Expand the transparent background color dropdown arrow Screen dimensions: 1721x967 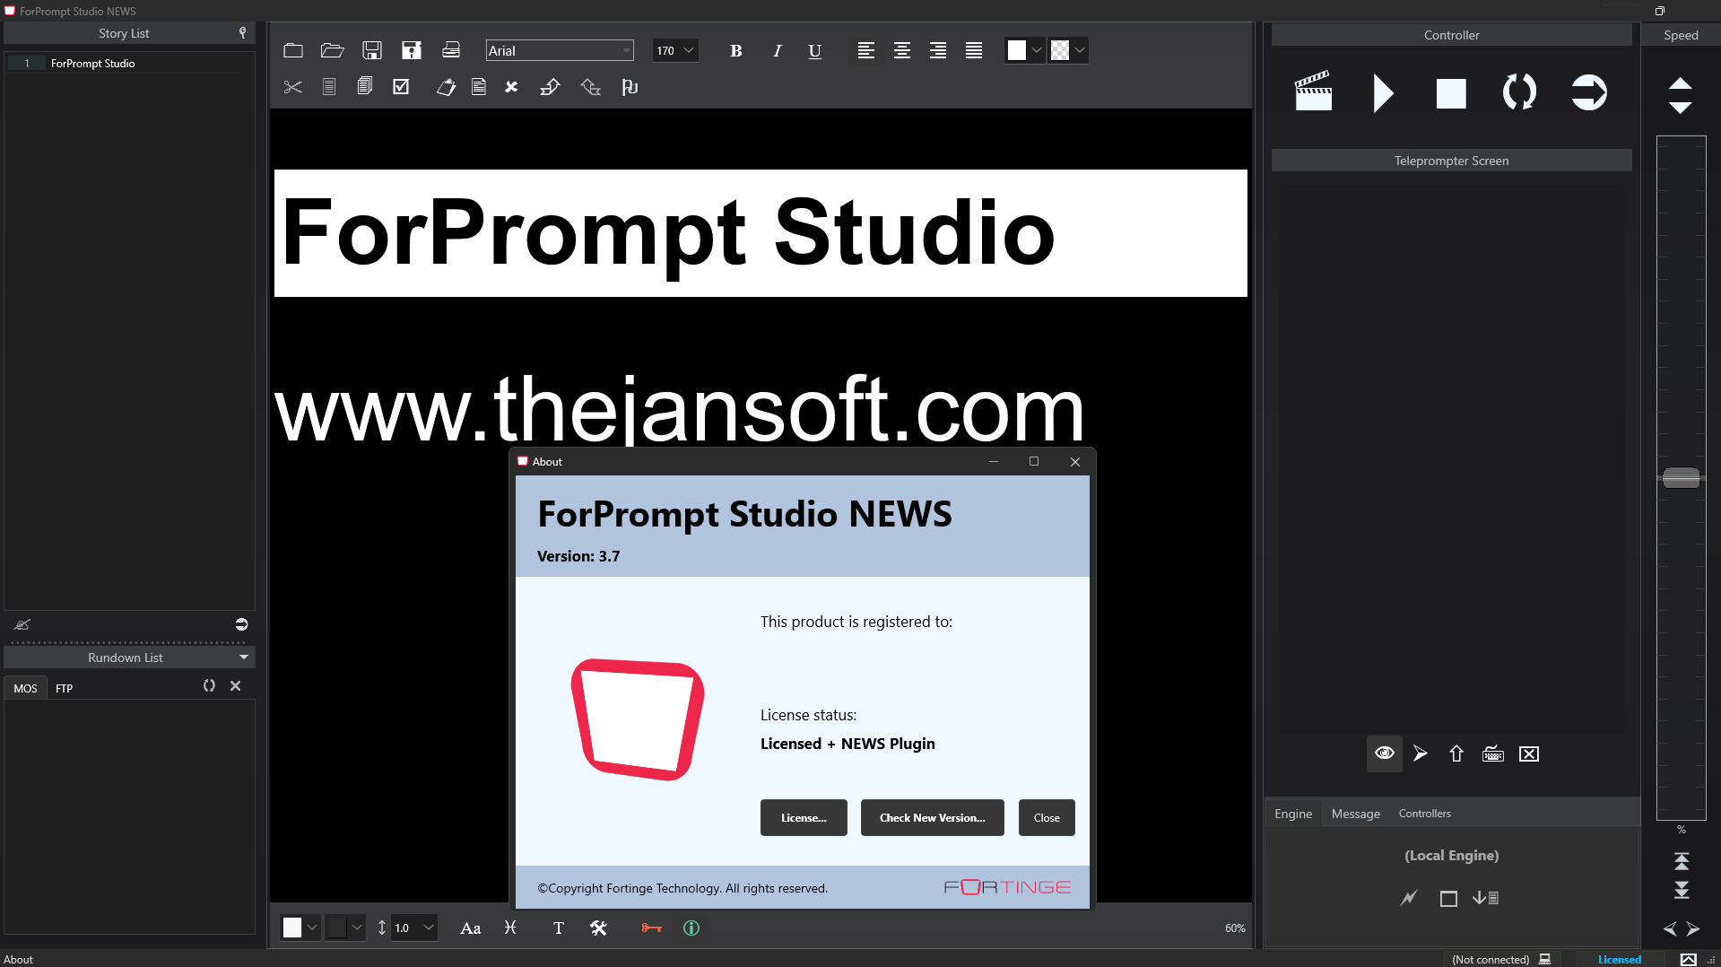[x=1080, y=51]
